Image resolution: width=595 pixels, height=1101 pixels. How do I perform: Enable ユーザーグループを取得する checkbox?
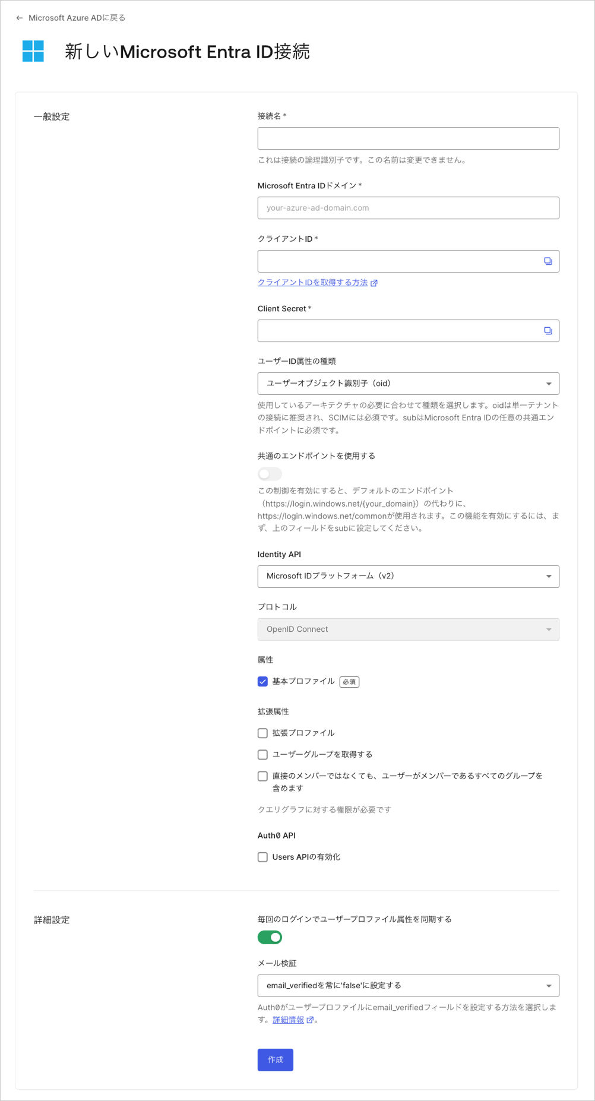click(262, 755)
